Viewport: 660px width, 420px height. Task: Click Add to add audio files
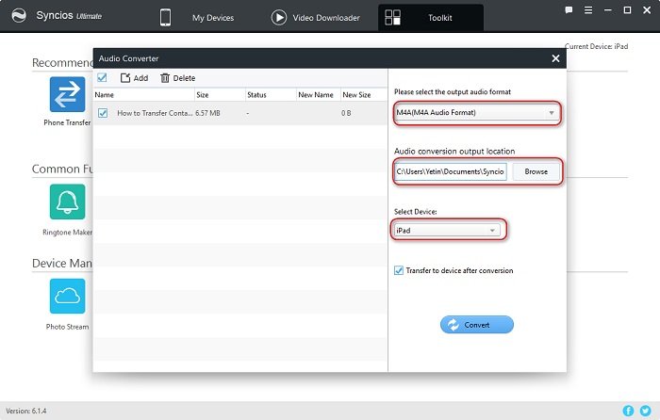point(134,78)
